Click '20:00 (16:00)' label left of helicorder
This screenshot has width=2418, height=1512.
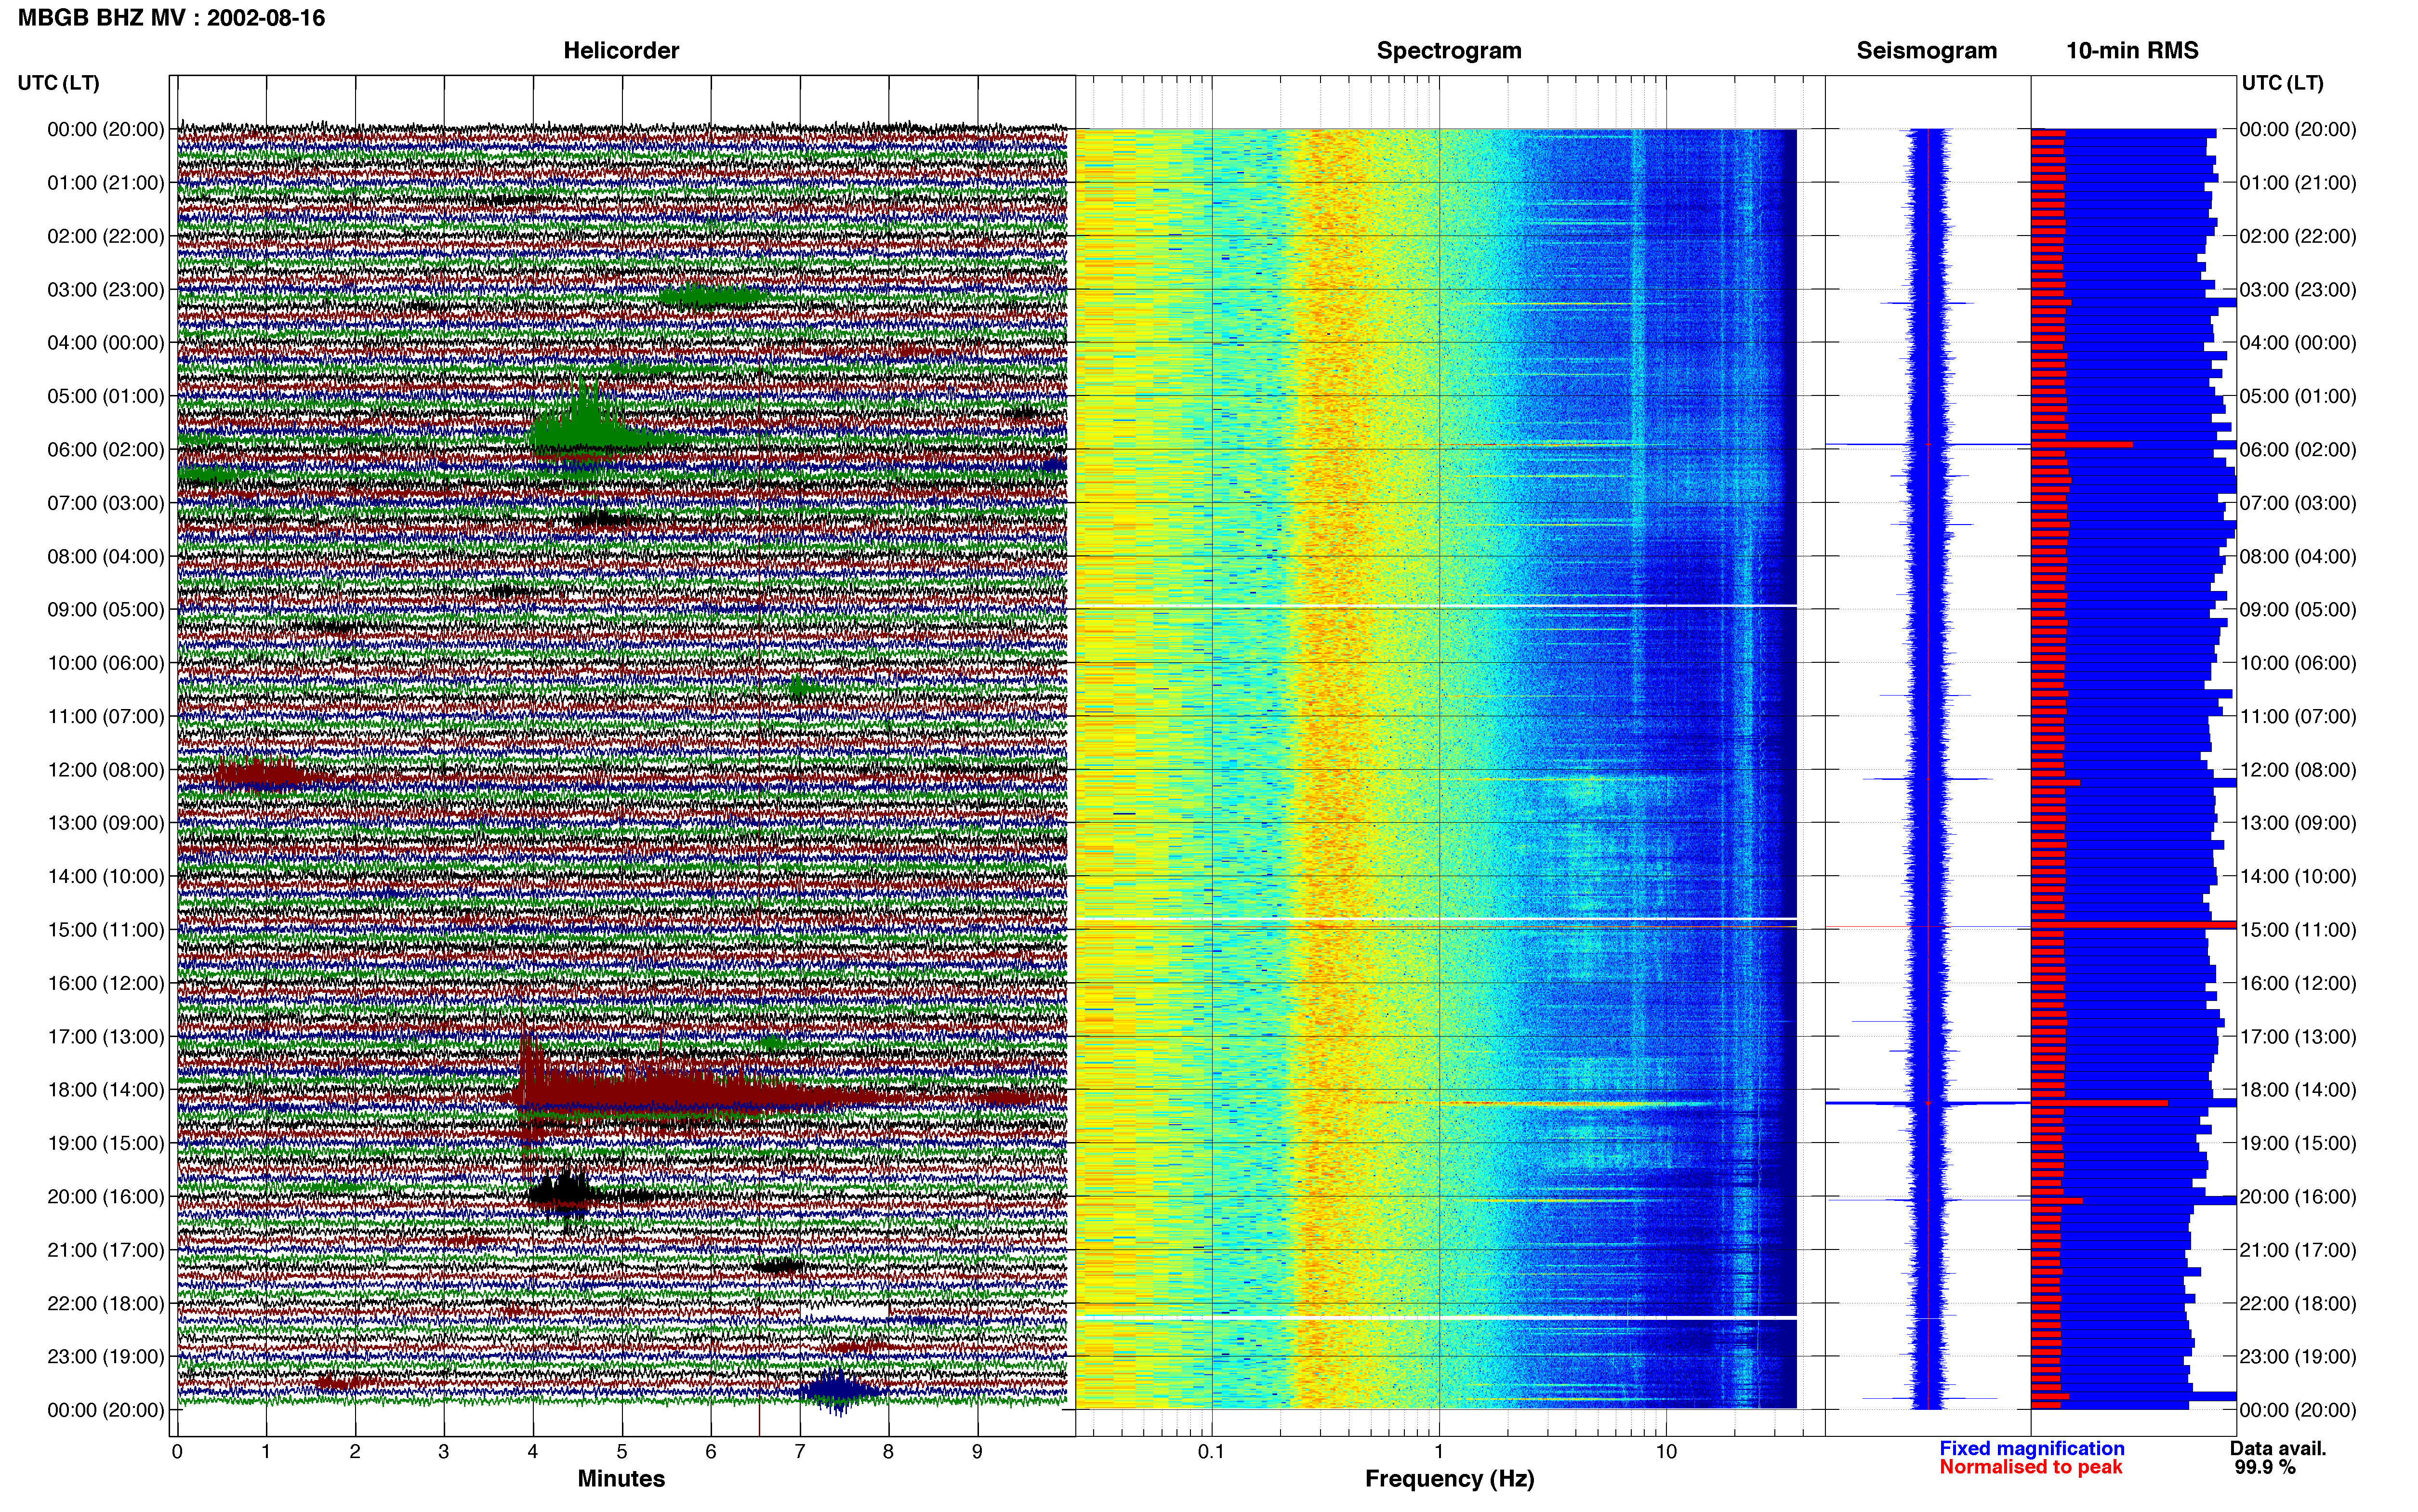coord(106,1197)
